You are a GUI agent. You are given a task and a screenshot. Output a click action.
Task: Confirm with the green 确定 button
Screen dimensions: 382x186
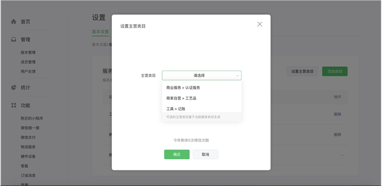click(x=177, y=155)
